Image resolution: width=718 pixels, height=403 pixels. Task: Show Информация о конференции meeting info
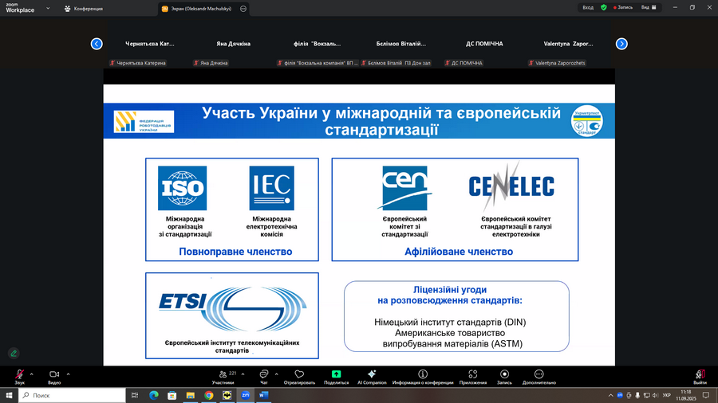coord(423,377)
